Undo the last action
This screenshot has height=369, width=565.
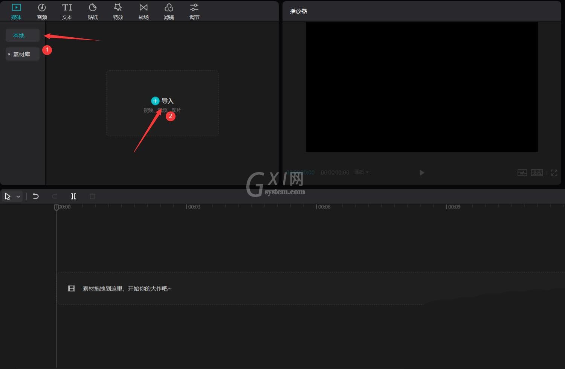coord(36,196)
